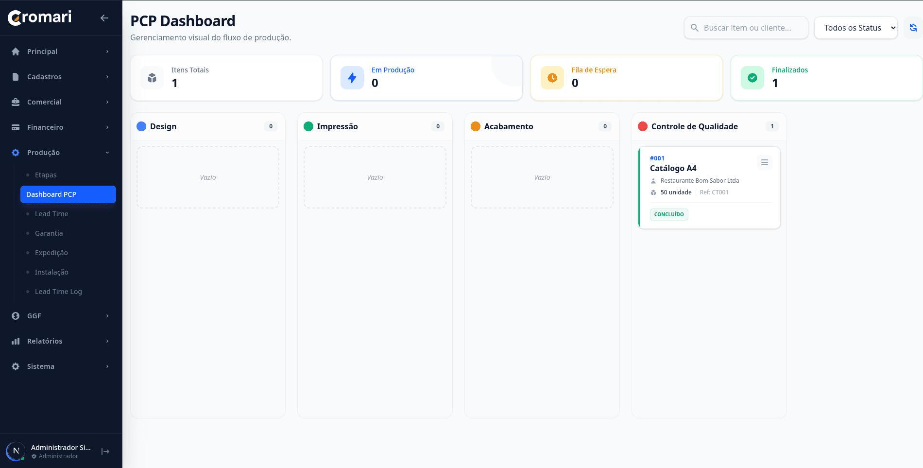Collapse the sidebar with the arrow icon
This screenshot has height=468, width=923.
104,17
